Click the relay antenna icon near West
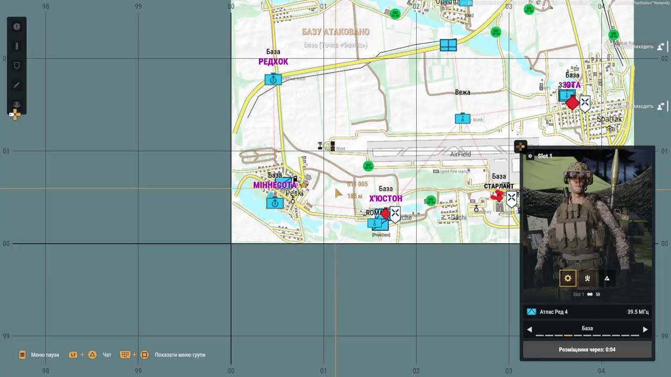The height and width of the screenshot is (377, 671). (x=320, y=146)
